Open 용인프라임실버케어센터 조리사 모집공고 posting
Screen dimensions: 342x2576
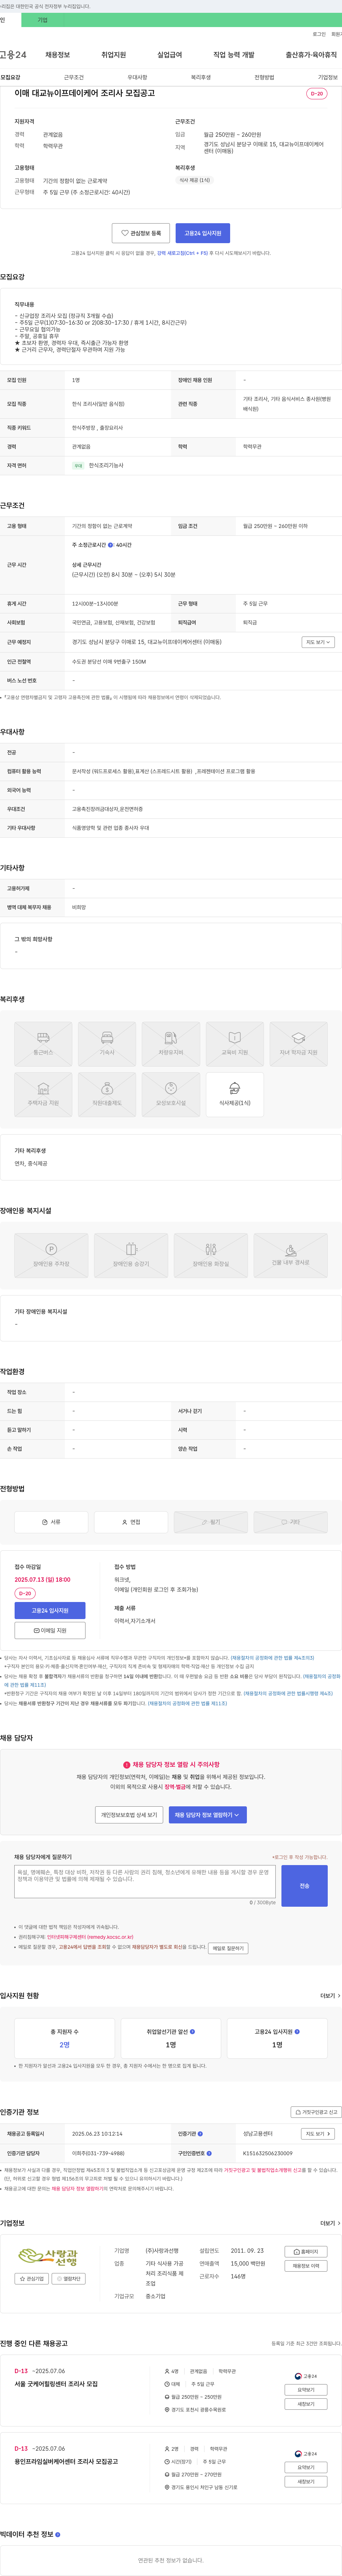[66, 2461]
